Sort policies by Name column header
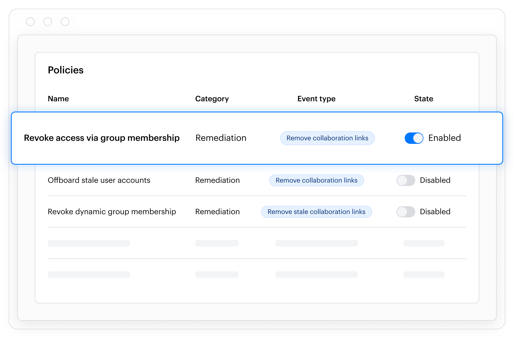 tap(58, 99)
